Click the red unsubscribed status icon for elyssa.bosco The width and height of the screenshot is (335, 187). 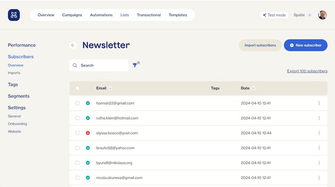88,133
